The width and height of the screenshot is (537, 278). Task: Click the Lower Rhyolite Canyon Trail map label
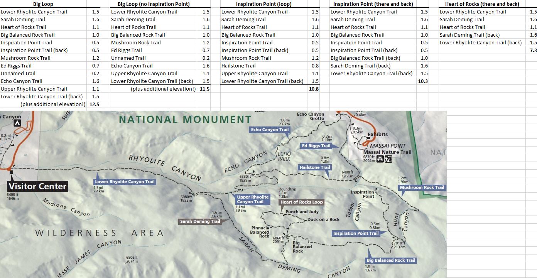pos(125,182)
